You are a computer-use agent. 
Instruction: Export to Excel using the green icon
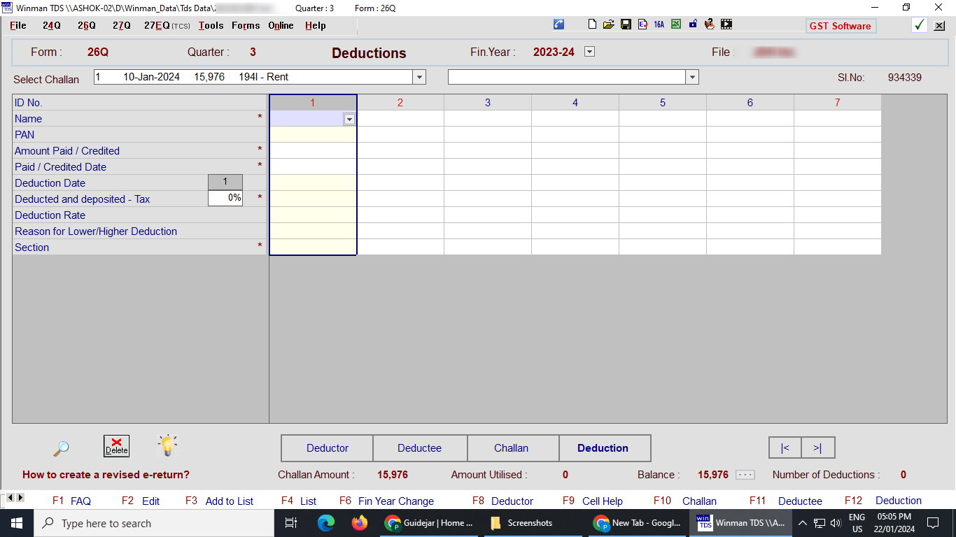click(x=675, y=24)
